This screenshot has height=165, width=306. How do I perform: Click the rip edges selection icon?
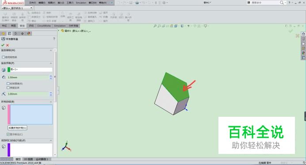(x=4, y=146)
